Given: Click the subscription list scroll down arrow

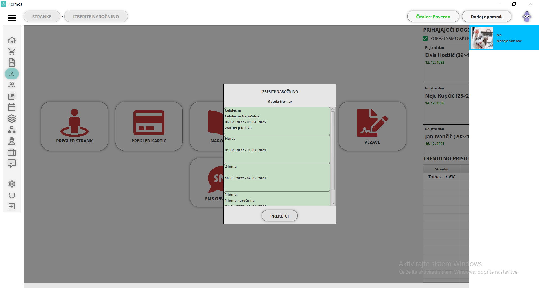Looking at the screenshot, I should click(x=333, y=204).
